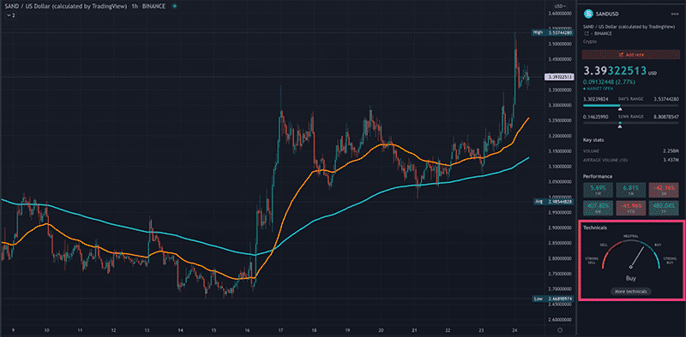
Task: Click the STRONG BUY gauge label
Action: coord(671,261)
